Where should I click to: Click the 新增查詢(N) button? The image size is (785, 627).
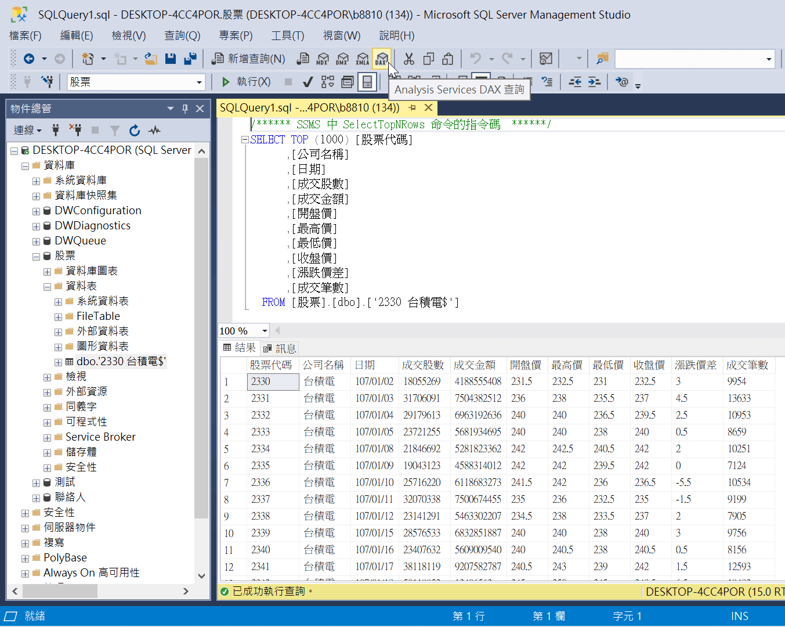248,59
